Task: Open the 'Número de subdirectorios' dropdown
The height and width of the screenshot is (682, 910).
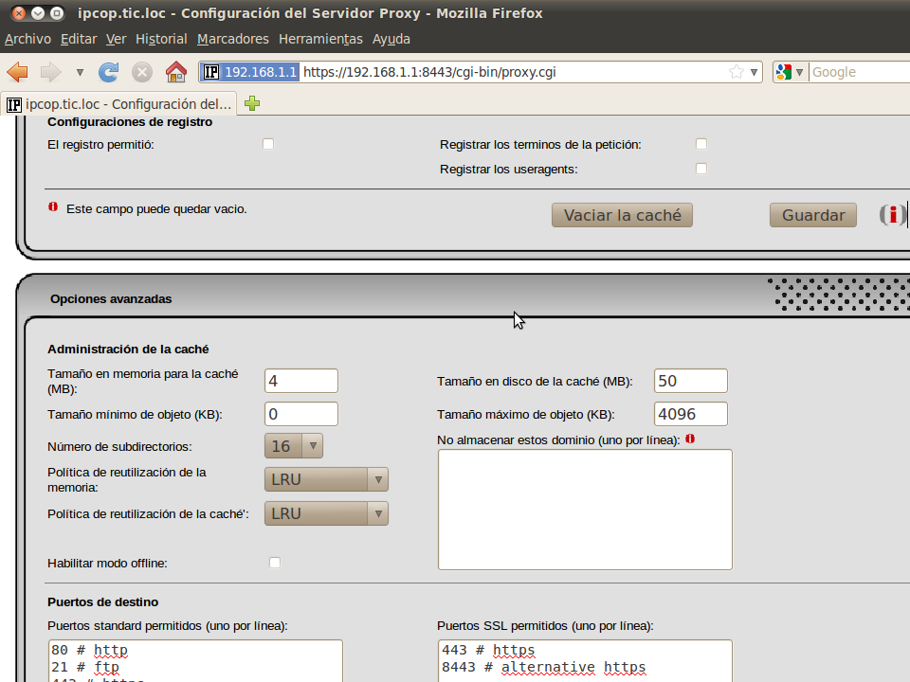Action: (x=294, y=446)
